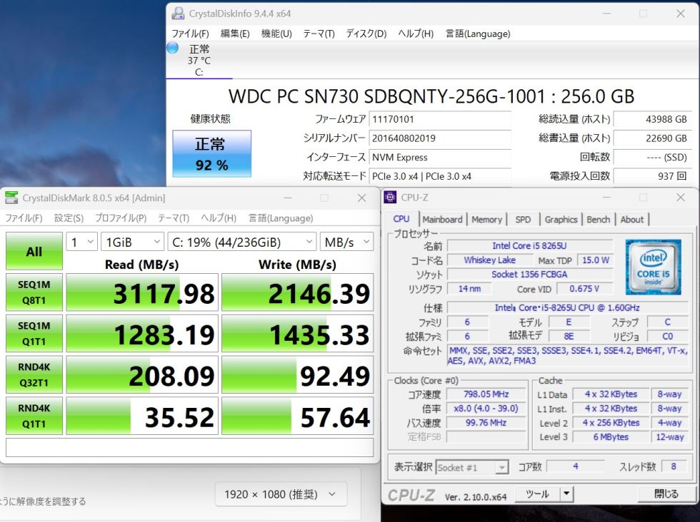Click the Intel Core i5 logo badge
700x522 pixels.
(653, 267)
